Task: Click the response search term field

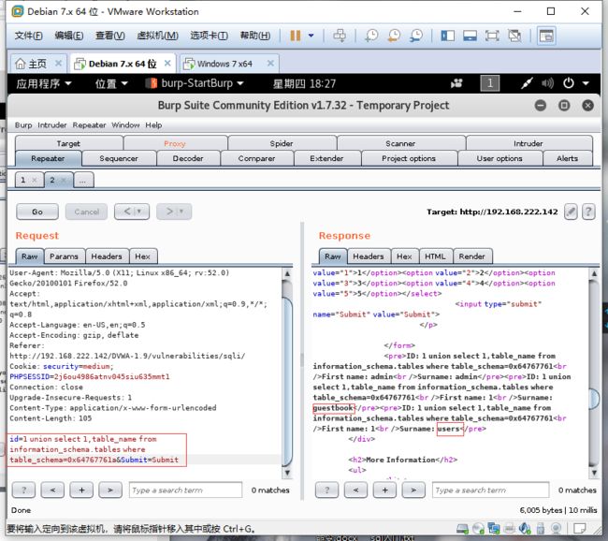Action: click(x=490, y=490)
